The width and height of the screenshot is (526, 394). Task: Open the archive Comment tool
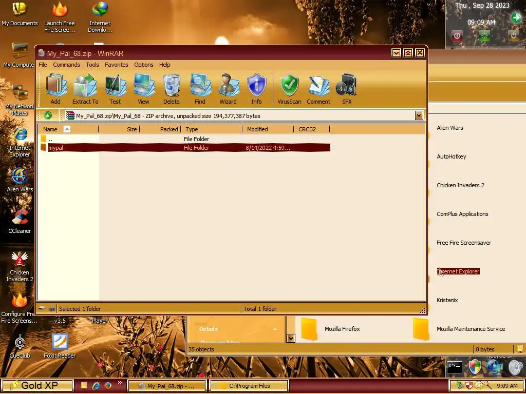tap(318, 89)
